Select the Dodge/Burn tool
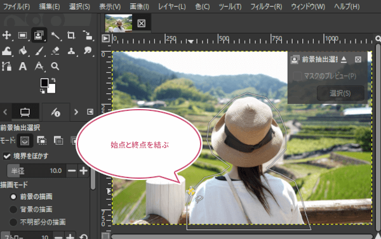Viewport: 381px width, 239px height. [88, 51]
